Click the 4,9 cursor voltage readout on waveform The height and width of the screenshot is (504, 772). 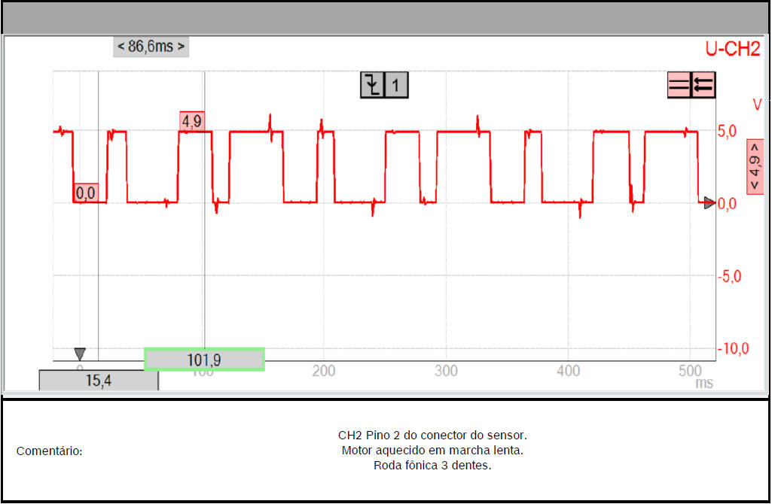coord(192,121)
